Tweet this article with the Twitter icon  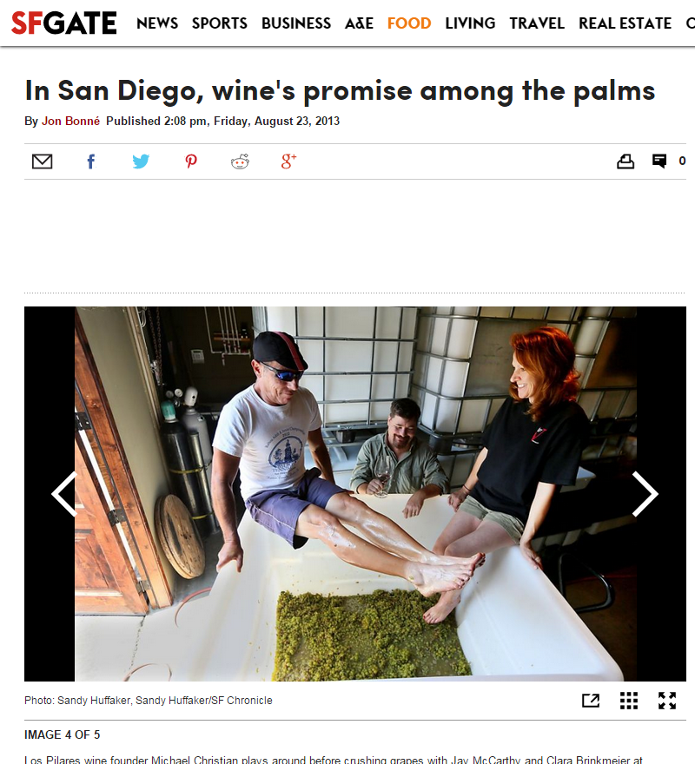point(141,161)
